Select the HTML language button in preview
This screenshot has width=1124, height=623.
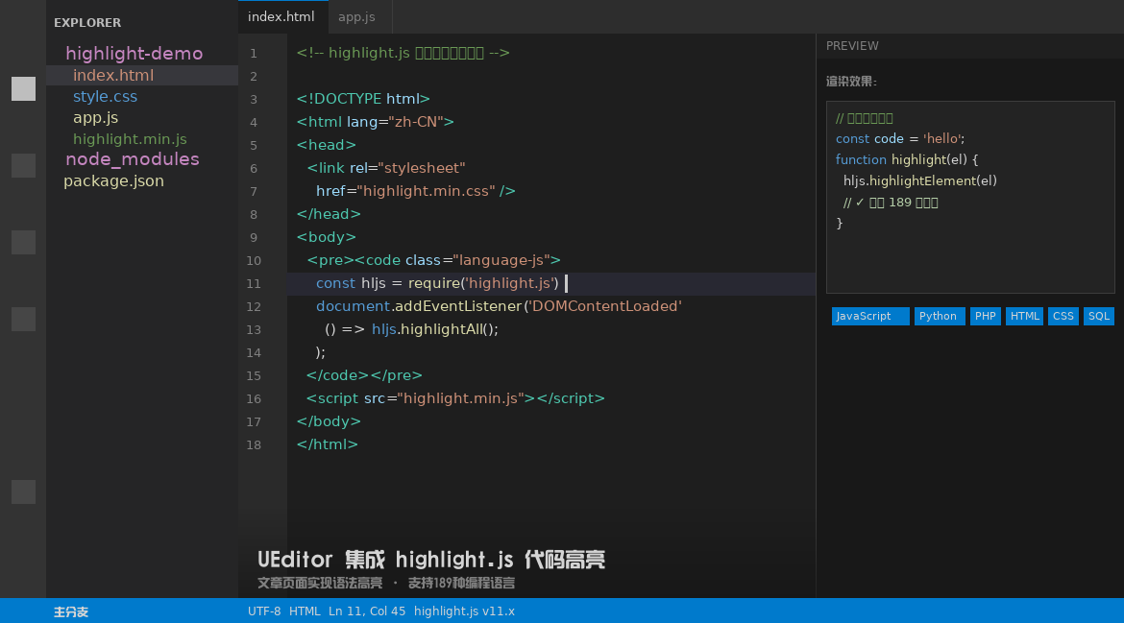(1024, 316)
